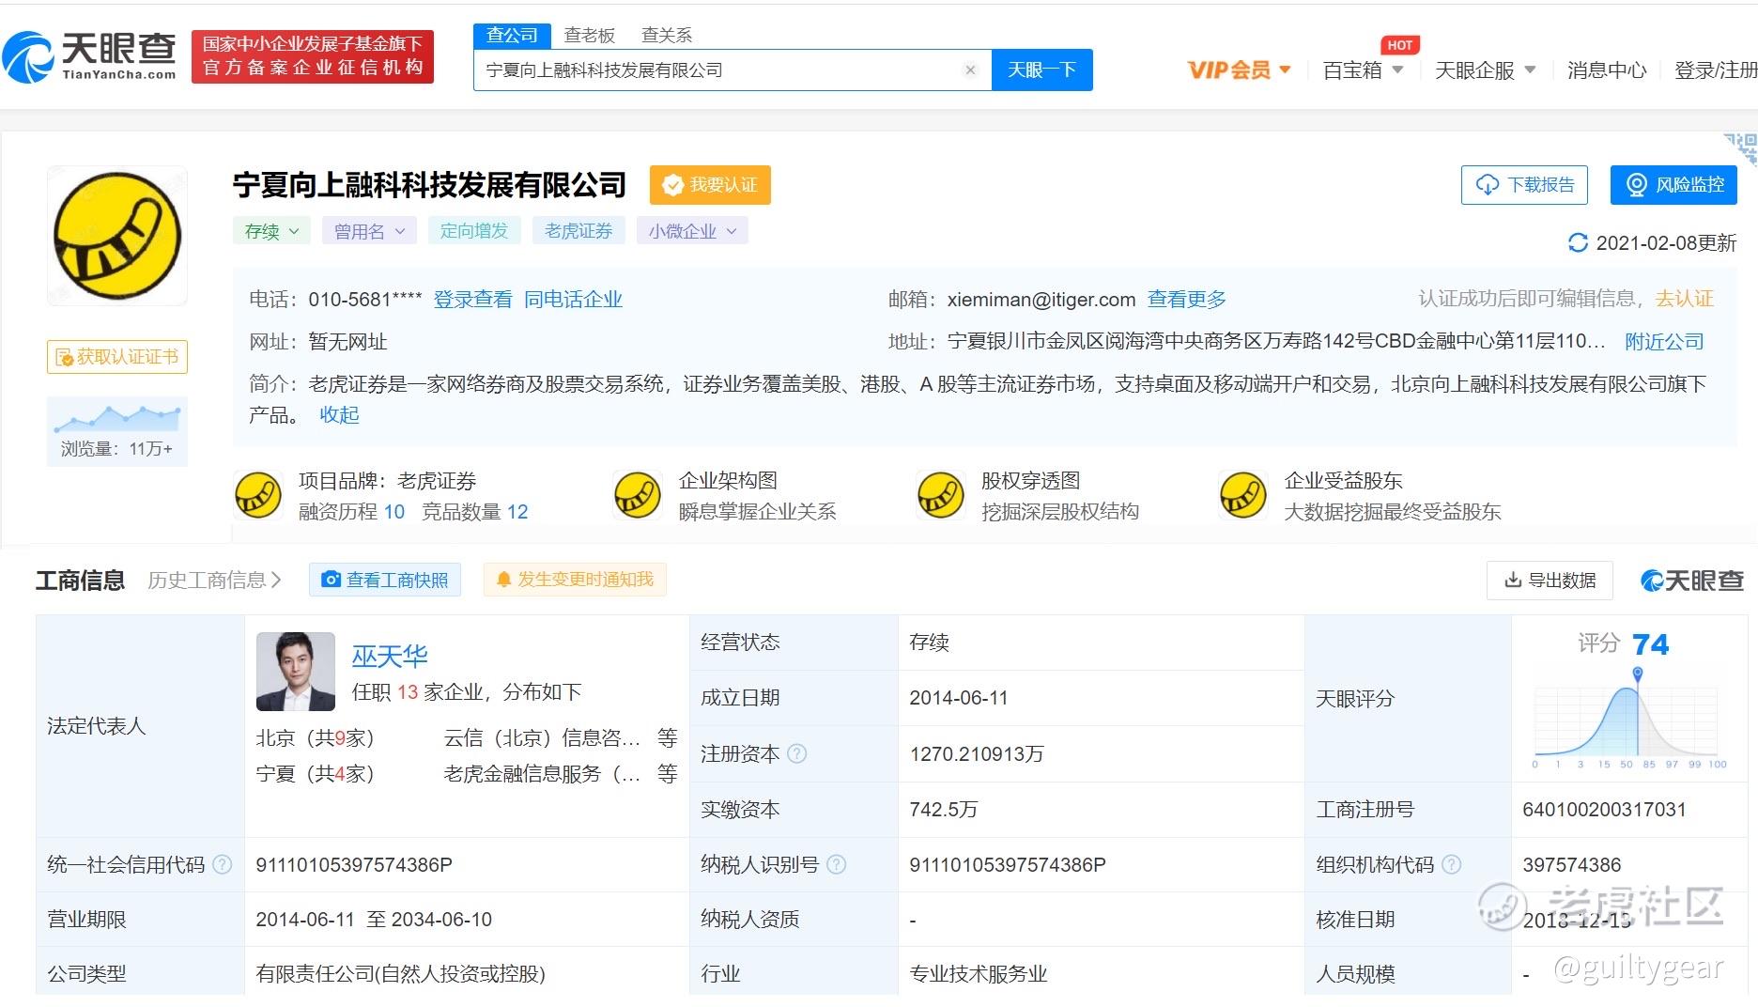Open 历史工商信息 link
The width and height of the screenshot is (1758, 1007).
[x=214, y=581]
